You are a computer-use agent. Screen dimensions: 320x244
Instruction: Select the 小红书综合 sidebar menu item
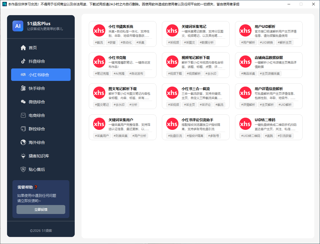(41, 75)
